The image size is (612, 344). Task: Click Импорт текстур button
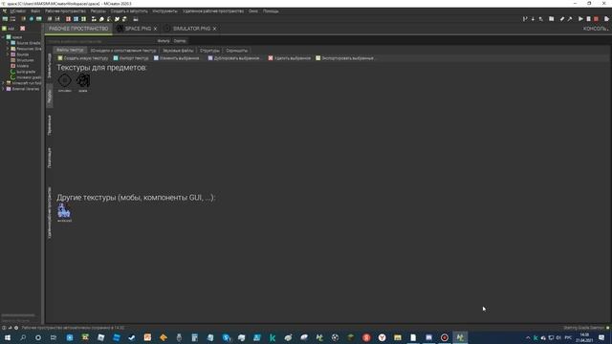click(131, 58)
